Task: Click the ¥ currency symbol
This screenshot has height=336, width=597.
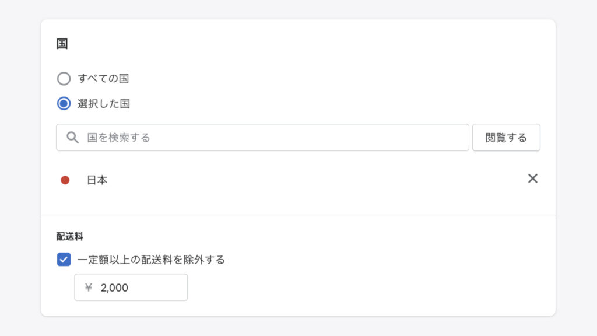Action: point(89,287)
